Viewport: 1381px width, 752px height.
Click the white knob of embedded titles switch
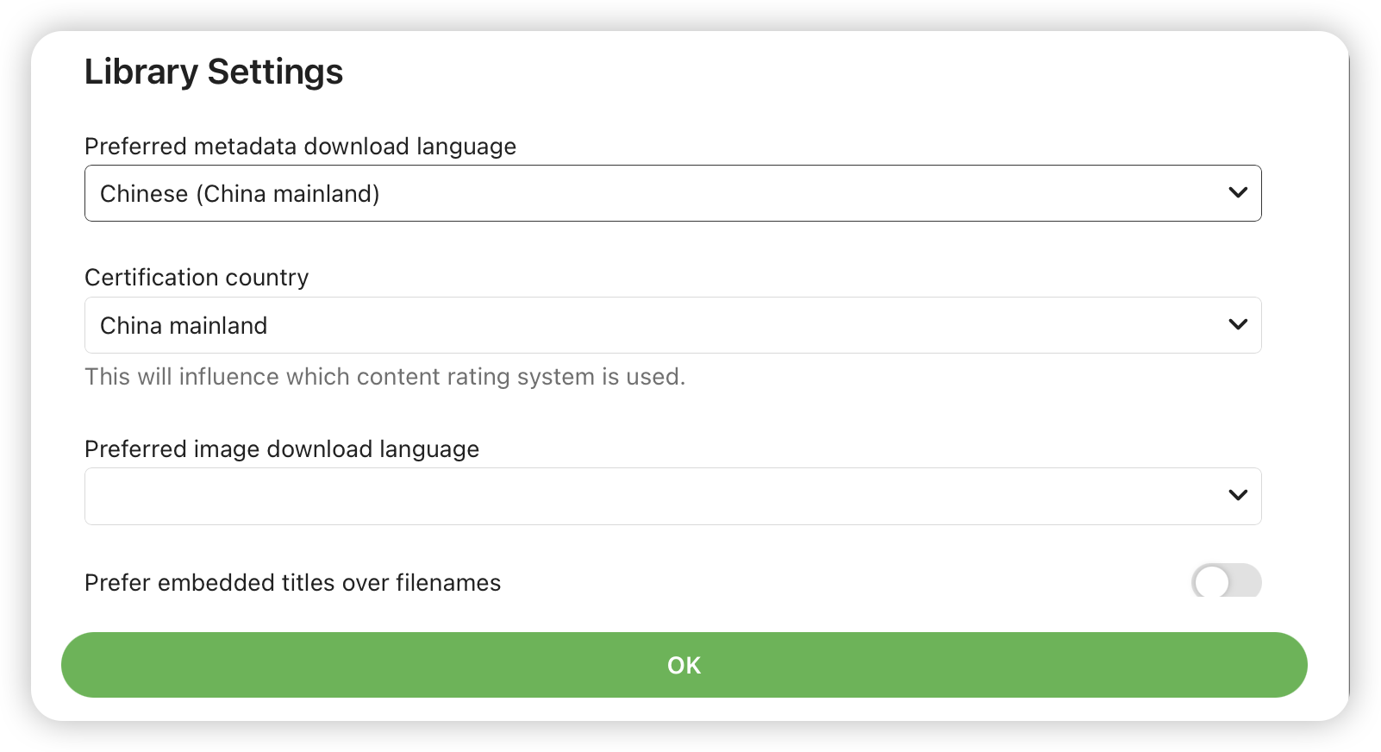tap(1211, 582)
